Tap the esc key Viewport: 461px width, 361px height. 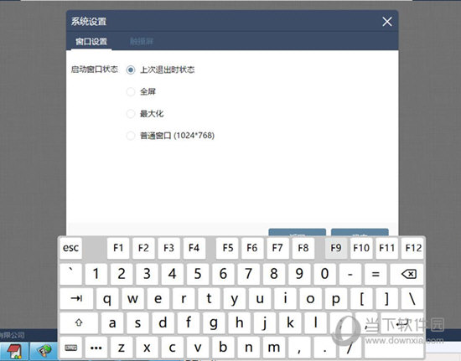tap(71, 248)
